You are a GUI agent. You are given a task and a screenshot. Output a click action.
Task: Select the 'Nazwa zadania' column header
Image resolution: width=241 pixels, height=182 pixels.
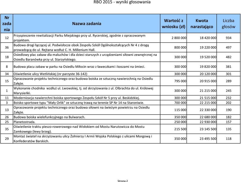pyautogui.click(x=87, y=24)
